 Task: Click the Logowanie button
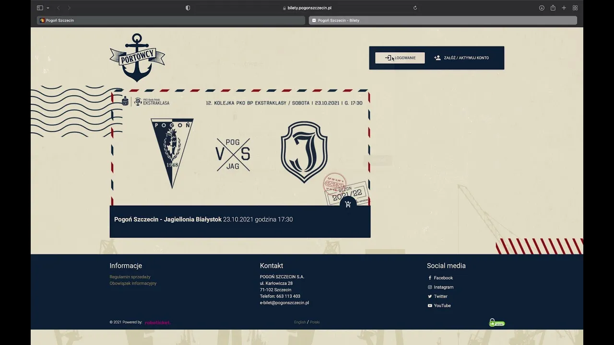[x=400, y=58]
